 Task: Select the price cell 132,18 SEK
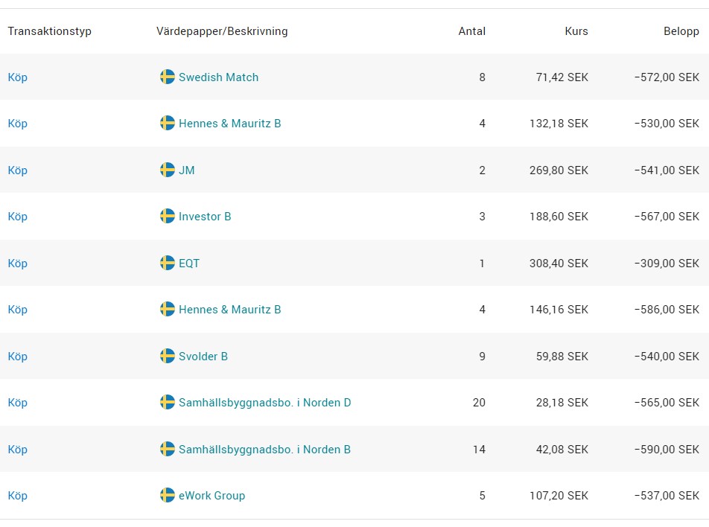point(559,124)
